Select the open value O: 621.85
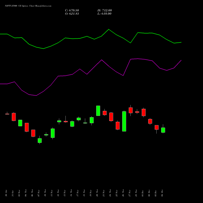 coord(72,14)
